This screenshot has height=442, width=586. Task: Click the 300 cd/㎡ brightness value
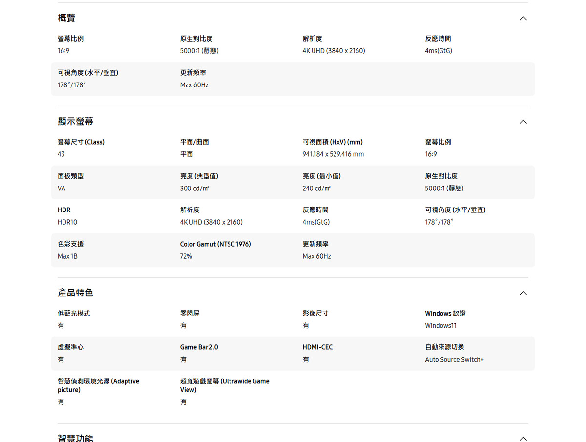pos(194,189)
